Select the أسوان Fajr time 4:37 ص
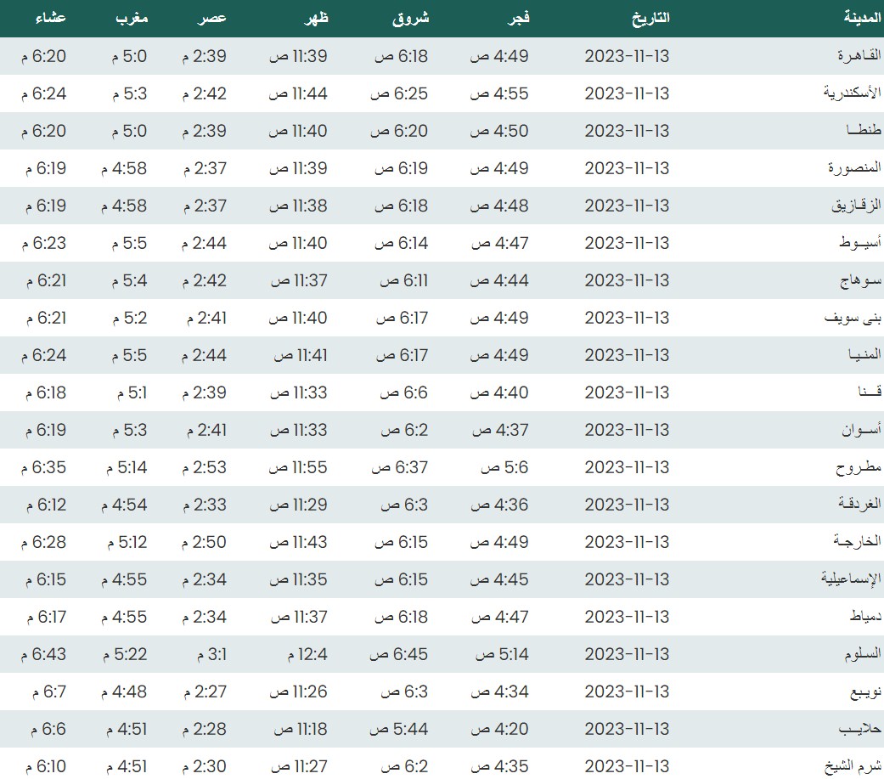 point(500,430)
